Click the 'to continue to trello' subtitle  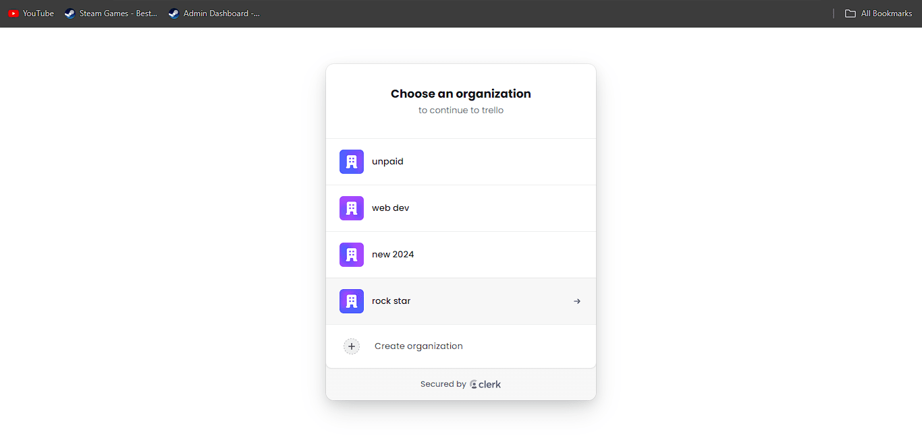461,111
